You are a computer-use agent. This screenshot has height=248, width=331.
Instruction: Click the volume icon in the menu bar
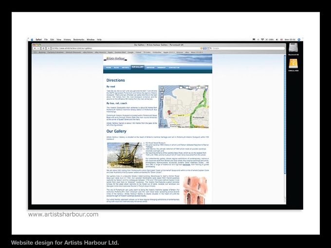tap(277, 39)
